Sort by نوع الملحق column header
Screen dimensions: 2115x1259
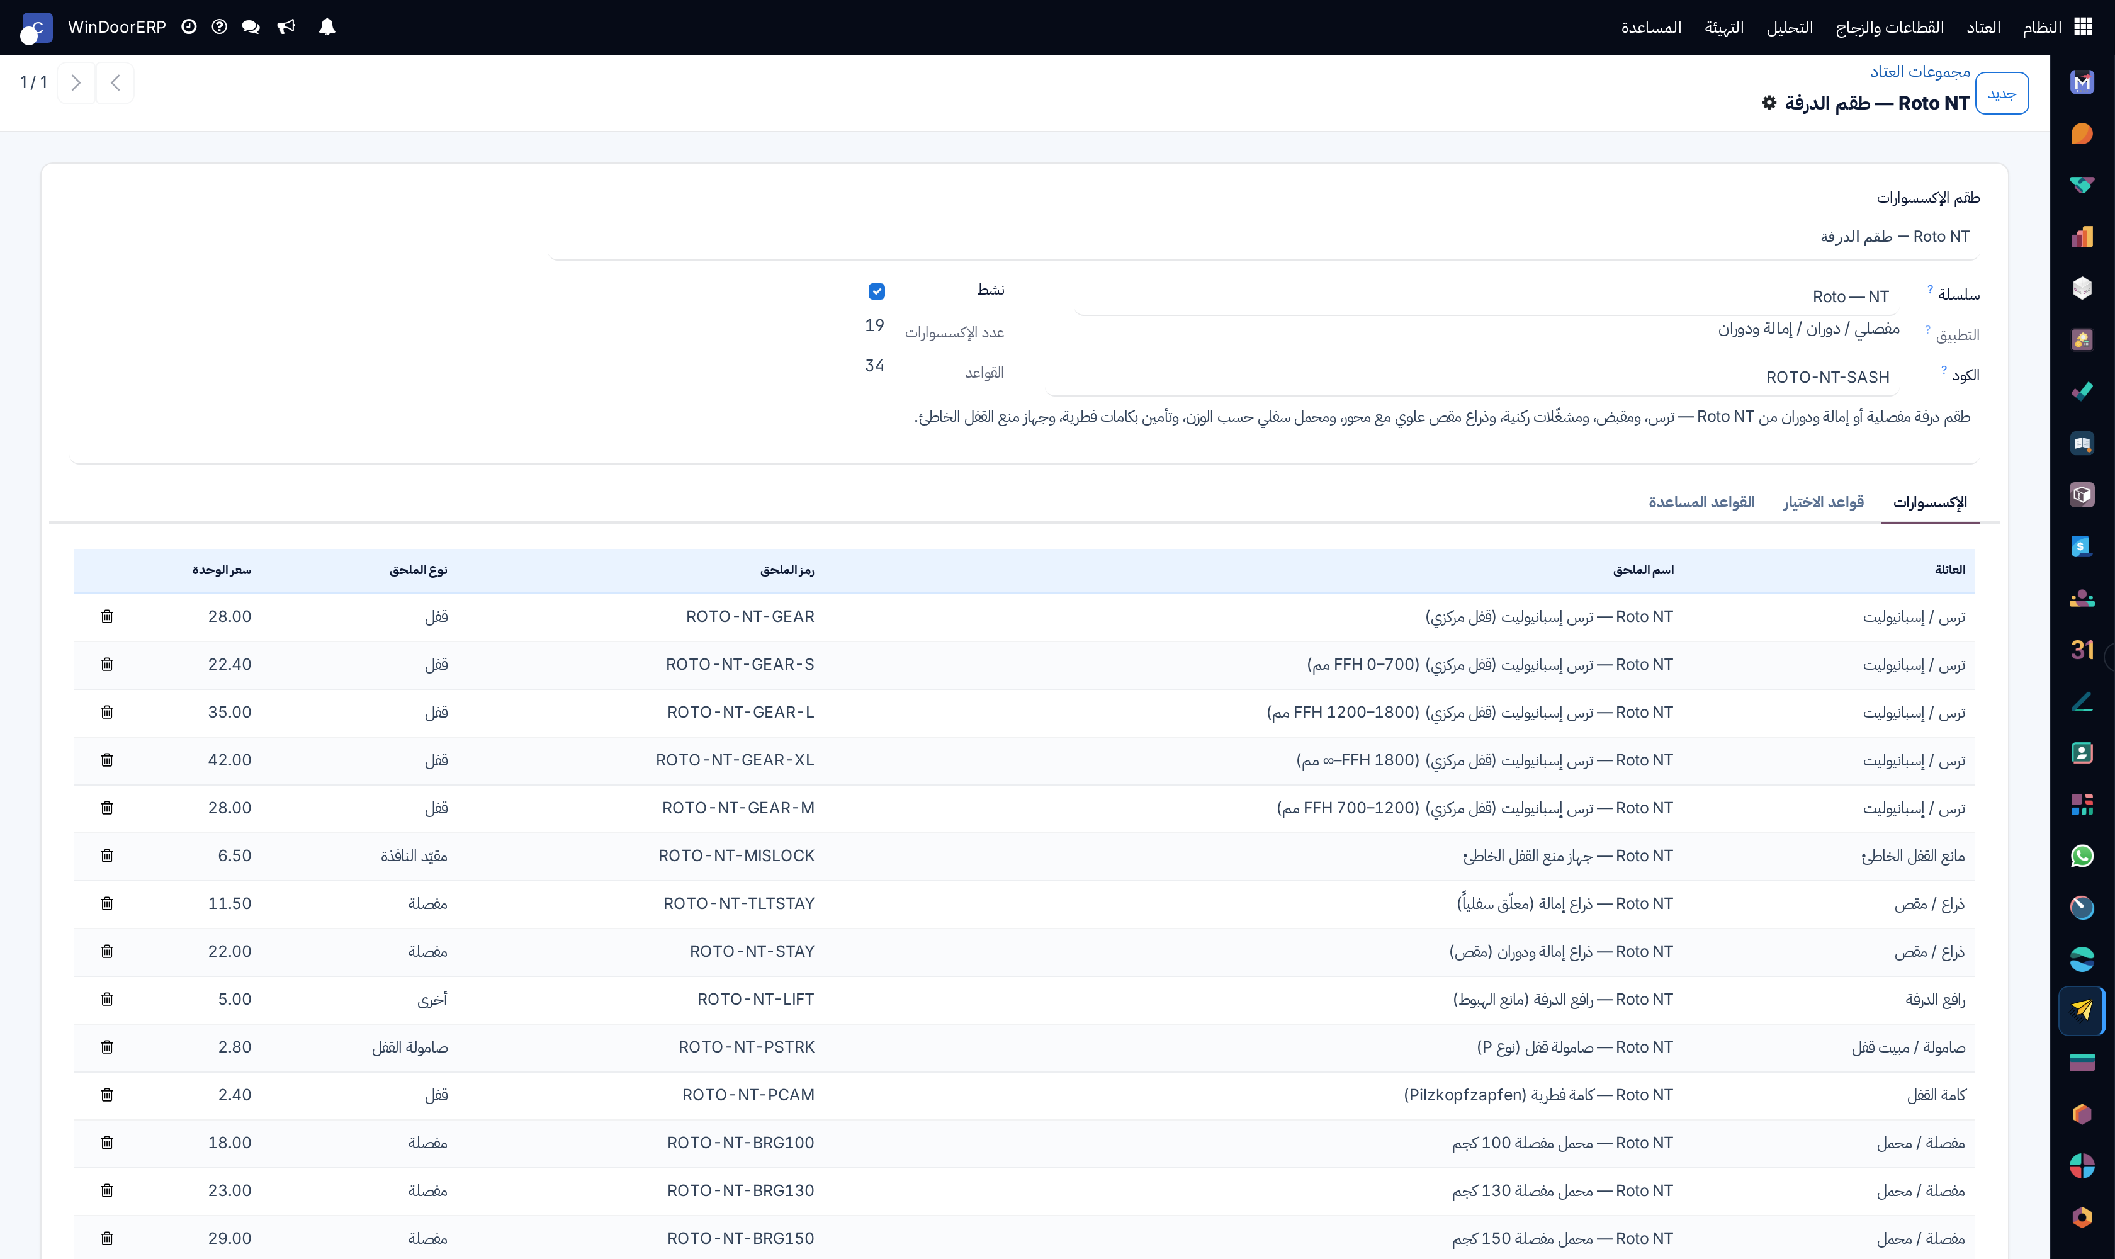[417, 570]
